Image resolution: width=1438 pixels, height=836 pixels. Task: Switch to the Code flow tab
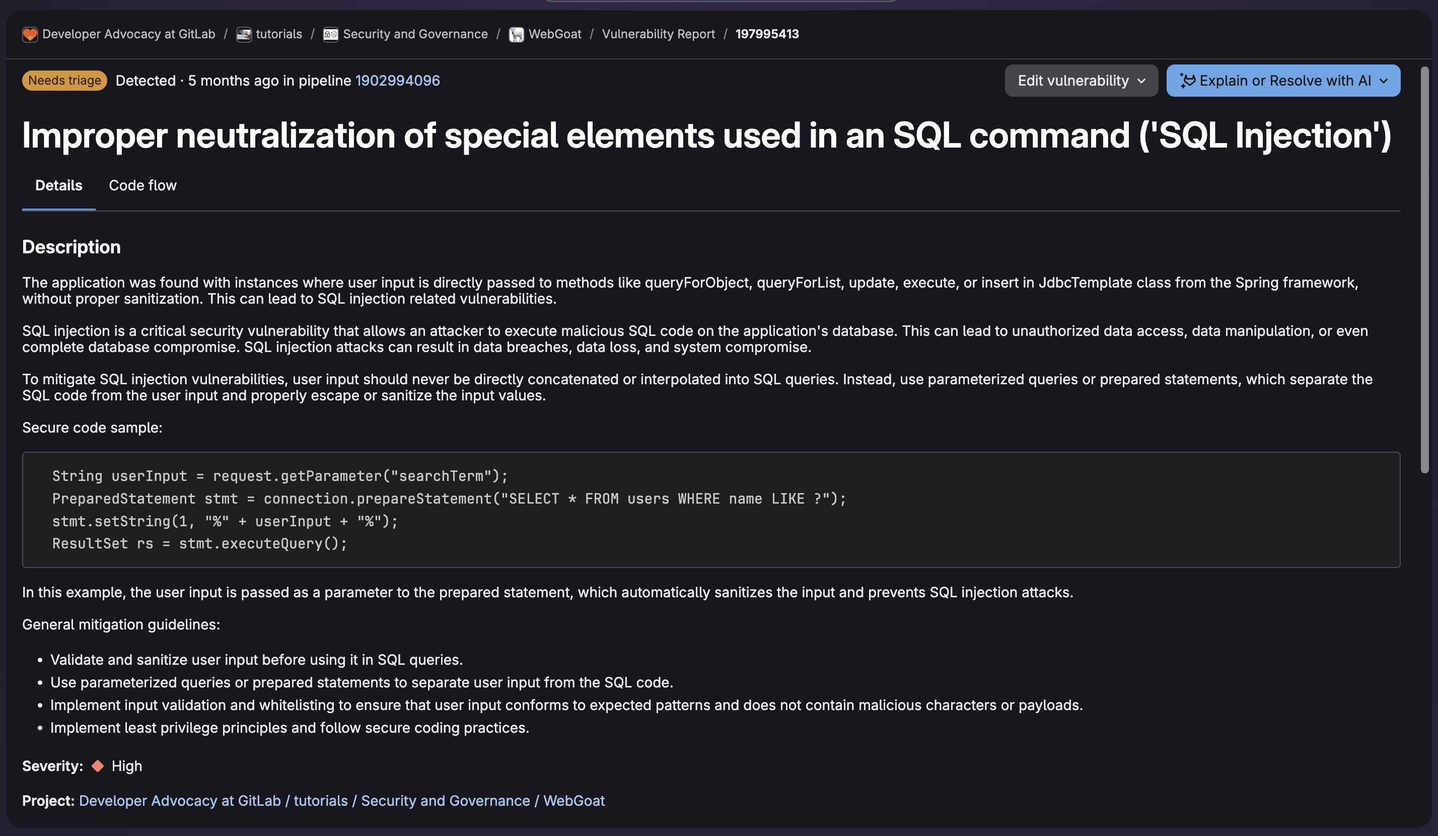142,185
